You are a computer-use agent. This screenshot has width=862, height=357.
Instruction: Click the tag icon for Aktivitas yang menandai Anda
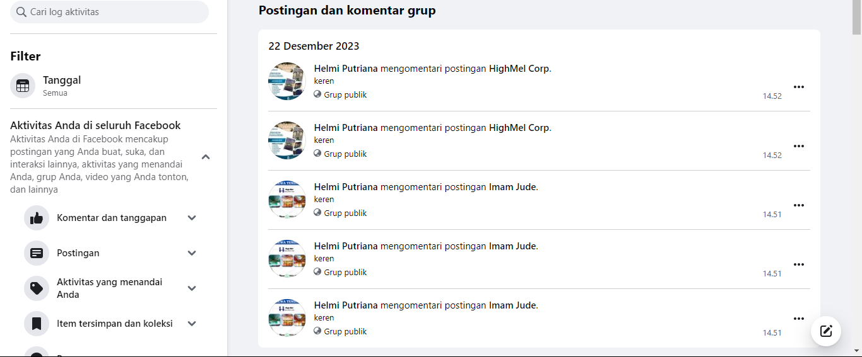pyautogui.click(x=37, y=288)
